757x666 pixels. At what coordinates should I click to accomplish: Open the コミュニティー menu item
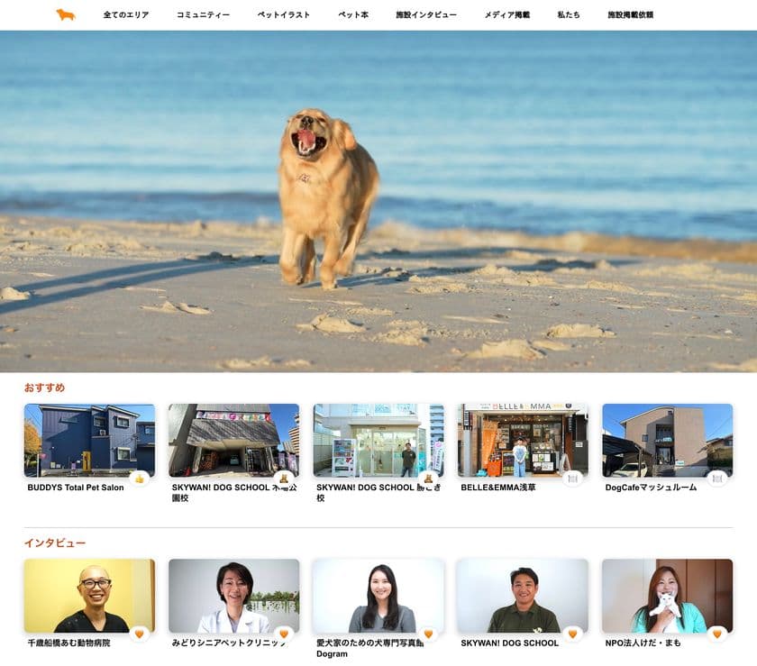[x=203, y=15]
